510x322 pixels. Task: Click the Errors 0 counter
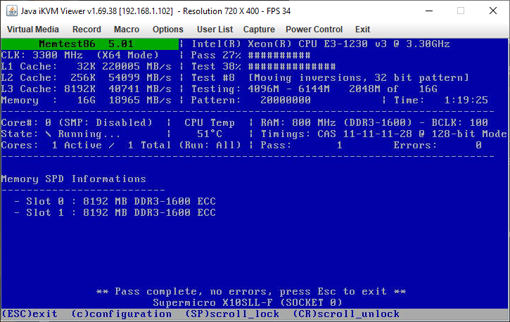point(438,145)
